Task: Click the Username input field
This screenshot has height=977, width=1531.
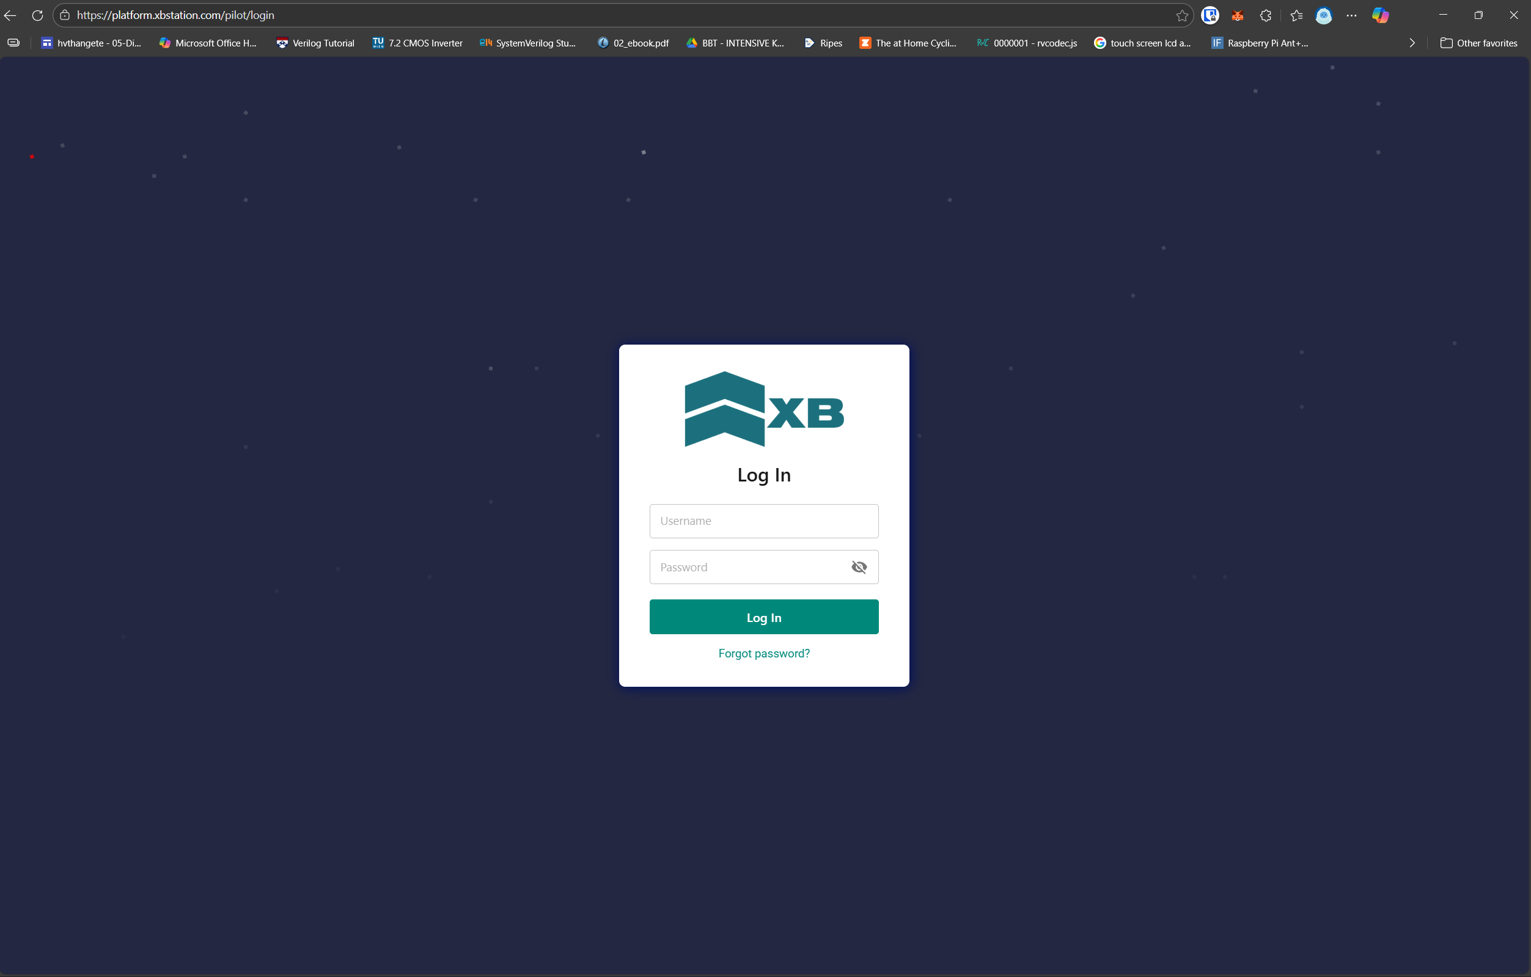Action: coord(763,521)
